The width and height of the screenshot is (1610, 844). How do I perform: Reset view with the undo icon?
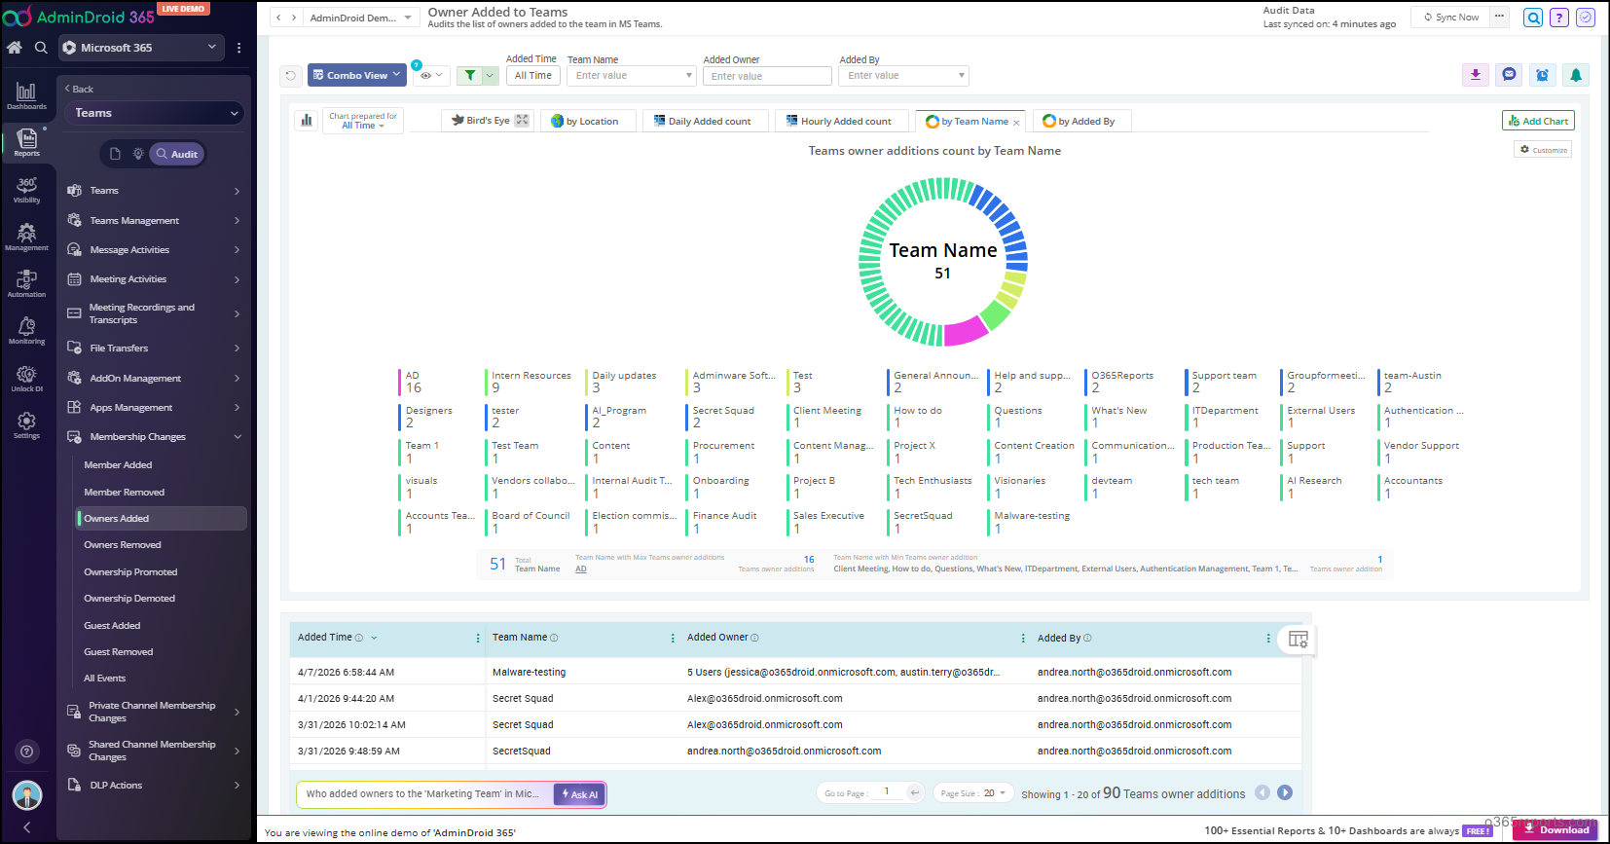tap(290, 75)
